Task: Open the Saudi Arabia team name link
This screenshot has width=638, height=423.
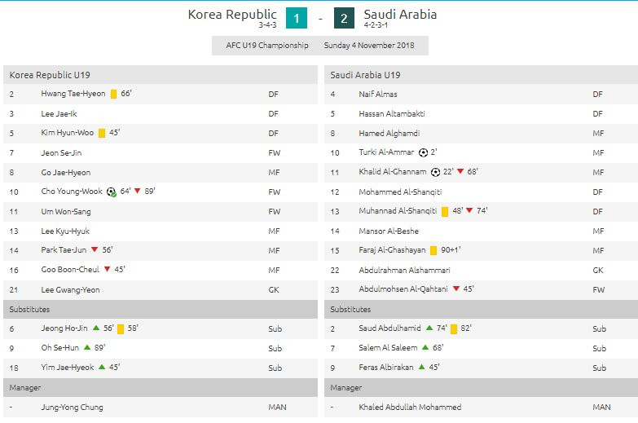Action: coord(400,14)
